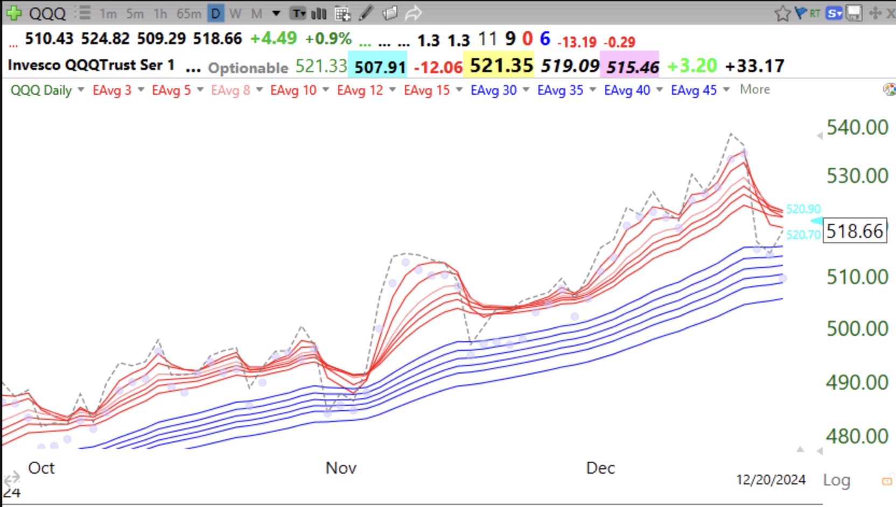896x507 pixels.
Task: Switch to the 1h time frame
Action: 160,13
